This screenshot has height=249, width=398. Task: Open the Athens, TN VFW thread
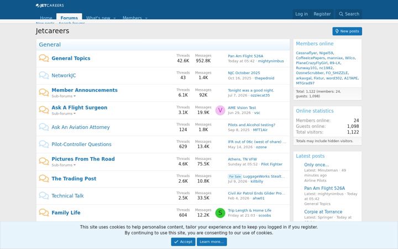pos(243,159)
